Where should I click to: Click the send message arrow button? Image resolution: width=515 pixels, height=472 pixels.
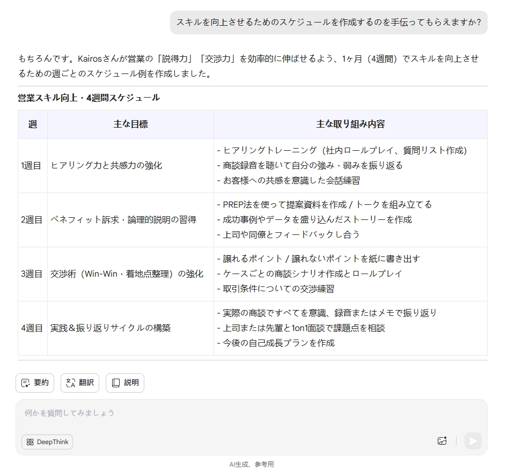point(473,441)
